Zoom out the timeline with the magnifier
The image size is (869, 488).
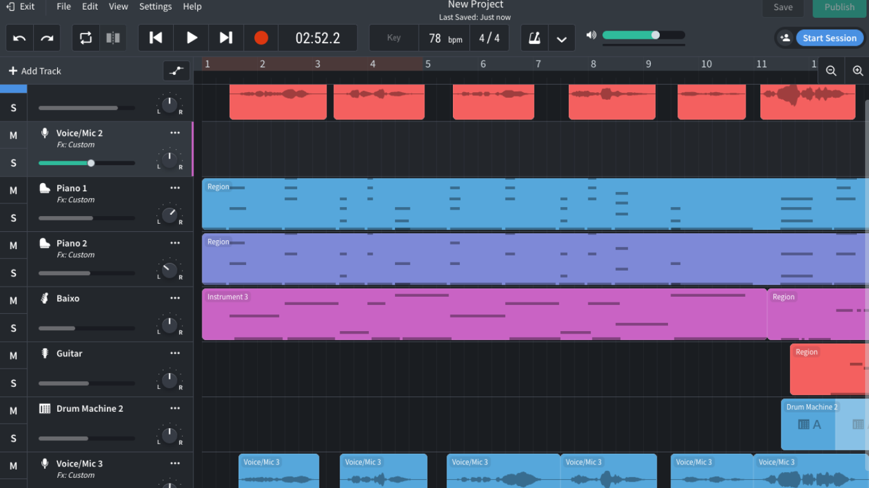coord(831,71)
